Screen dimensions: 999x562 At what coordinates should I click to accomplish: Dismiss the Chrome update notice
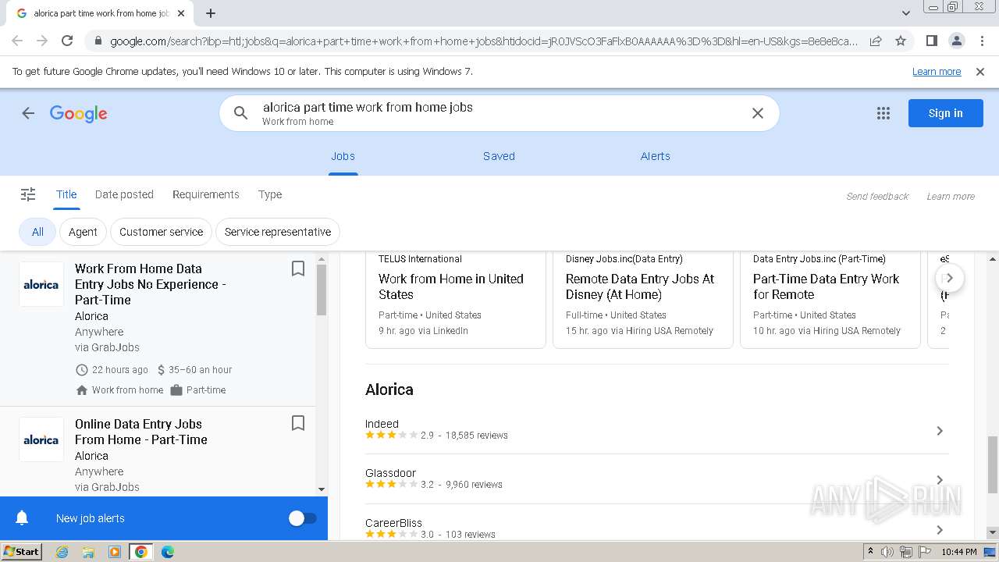[x=980, y=72]
